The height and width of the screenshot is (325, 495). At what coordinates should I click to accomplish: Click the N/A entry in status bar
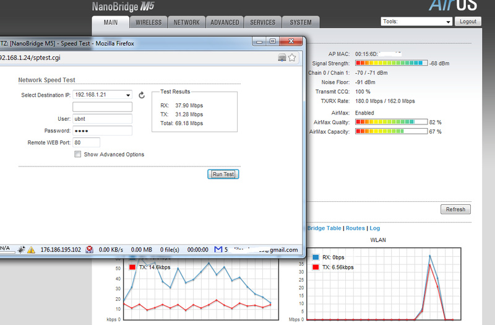coord(5,248)
